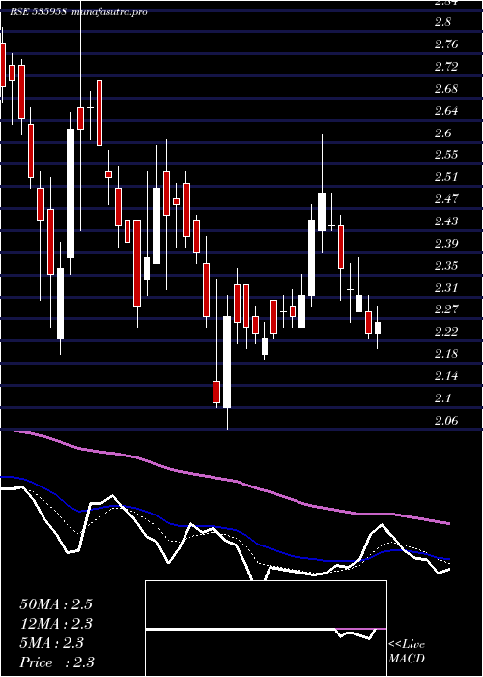The image size is (483, 677).
Task: Click the 2.6 price axis label
Action: (442, 133)
